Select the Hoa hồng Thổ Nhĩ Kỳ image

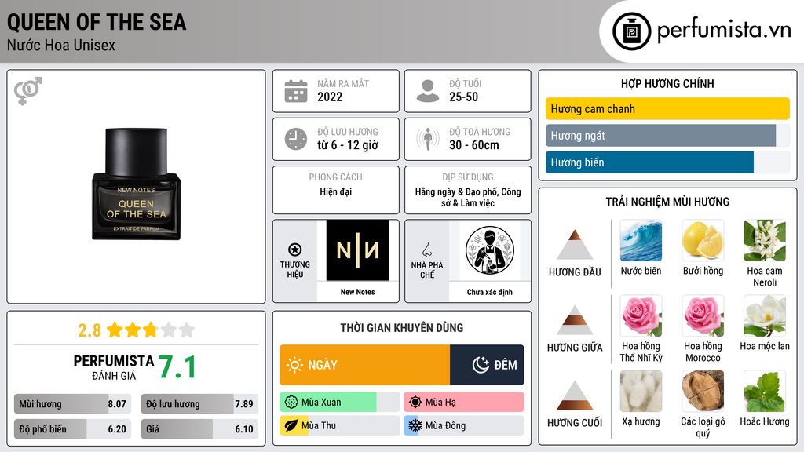click(x=641, y=315)
